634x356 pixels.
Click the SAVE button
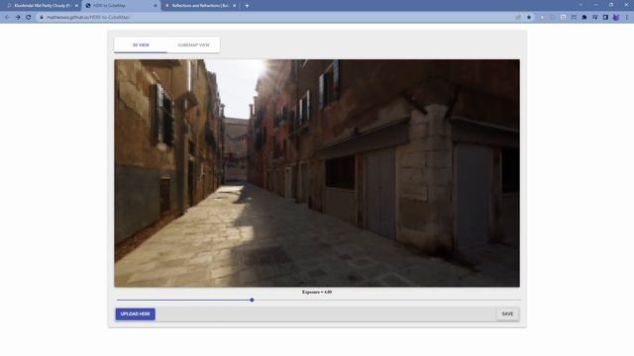tap(507, 314)
